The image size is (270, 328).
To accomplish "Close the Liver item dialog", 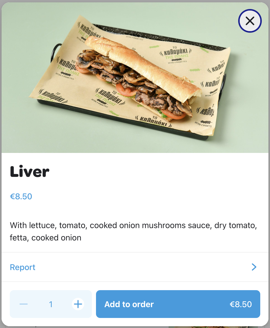I will point(250,21).
